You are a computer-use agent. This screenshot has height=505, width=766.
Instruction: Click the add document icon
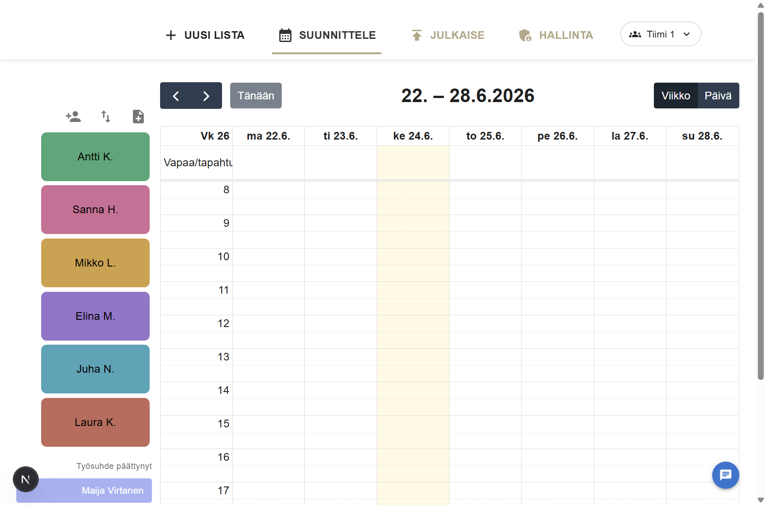(138, 117)
